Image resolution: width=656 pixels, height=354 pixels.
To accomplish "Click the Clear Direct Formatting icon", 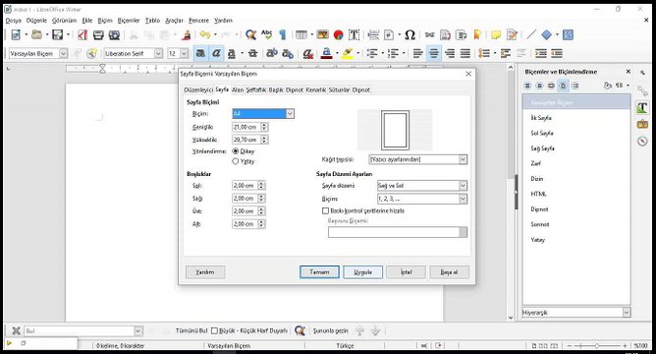I will [308, 54].
